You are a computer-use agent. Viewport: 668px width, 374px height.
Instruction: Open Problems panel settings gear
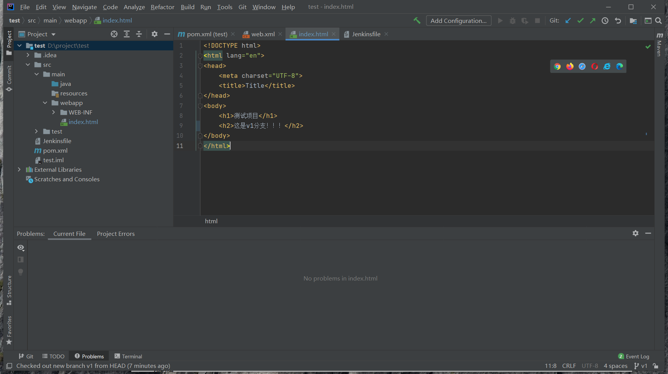tap(636, 233)
